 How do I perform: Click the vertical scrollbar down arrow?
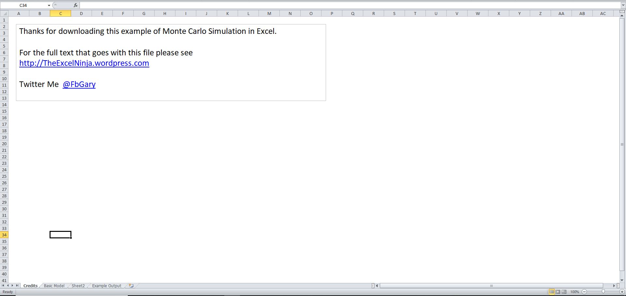tap(622, 280)
